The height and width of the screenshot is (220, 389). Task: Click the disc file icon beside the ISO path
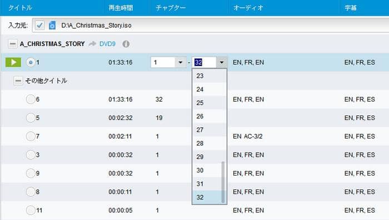pyautogui.click(x=52, y=26)
